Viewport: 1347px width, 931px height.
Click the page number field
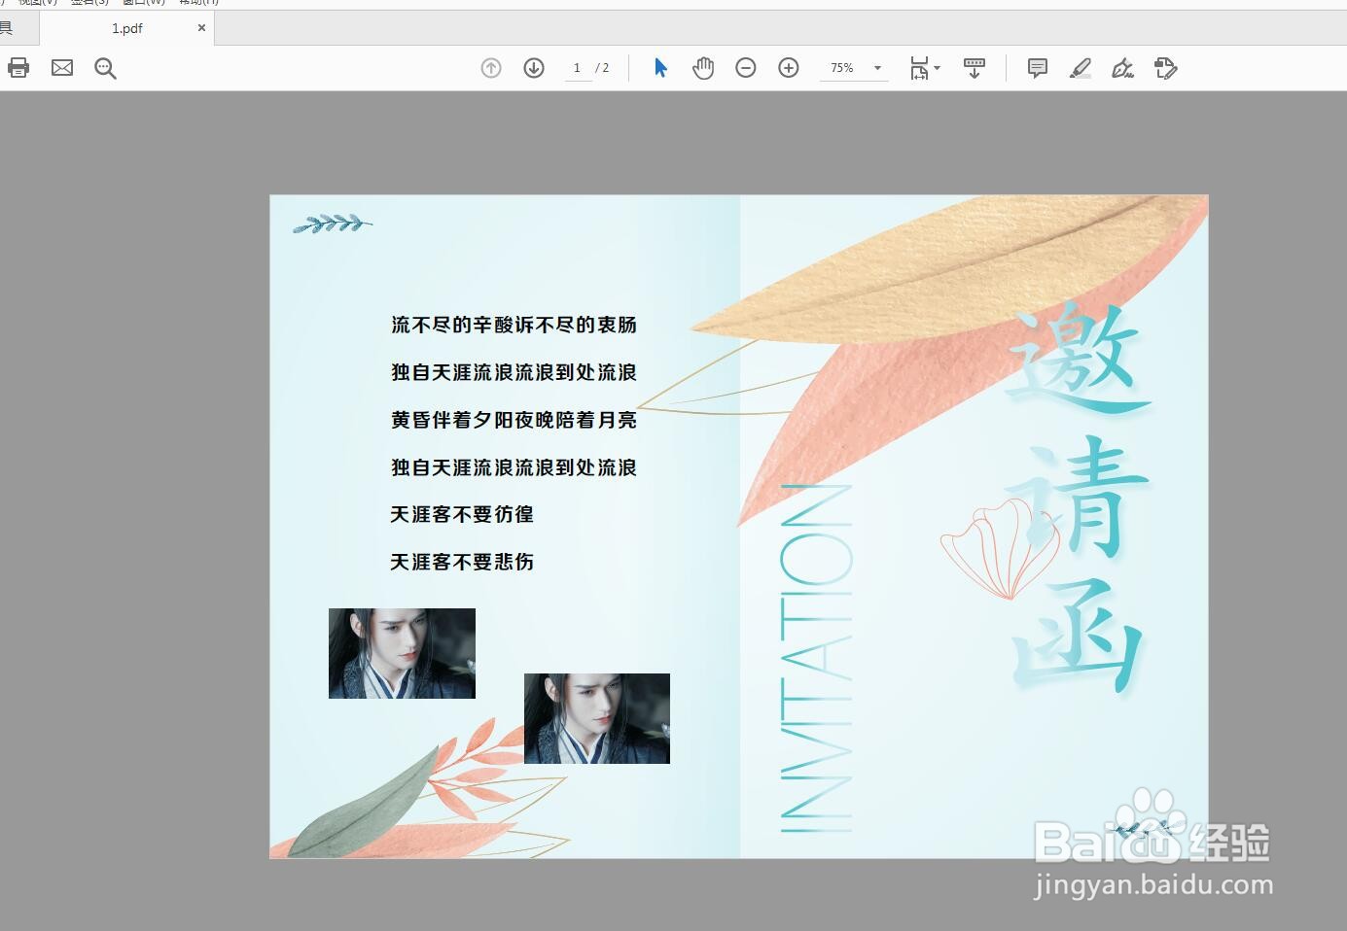(x=578, y=68)
